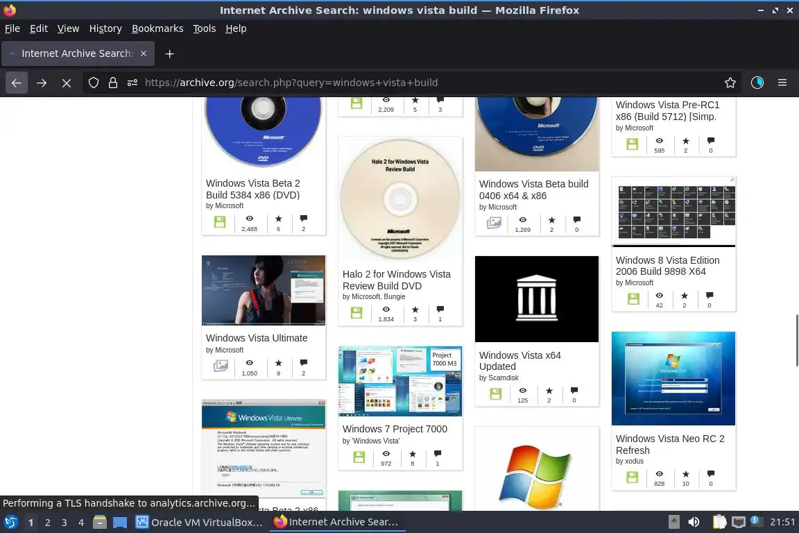Click software floppy icon on Vista x64 Updated card
The height and width of the screenshot is (533, 799).
[x=495, y=394]
